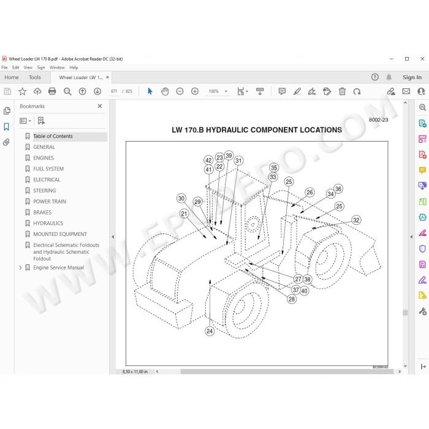Image resolution: width=429 pixels, height=429 pixels.
Task: Expand right pane arrow at bottom
Action: (x=423, y=366)
